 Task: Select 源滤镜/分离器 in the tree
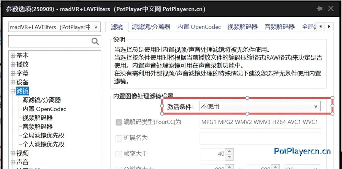[x=42, y=100]
